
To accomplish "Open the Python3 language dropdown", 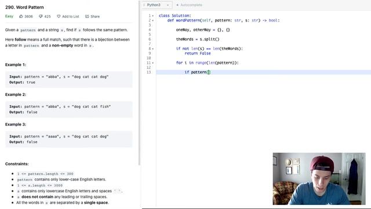I will click(157, 5).
